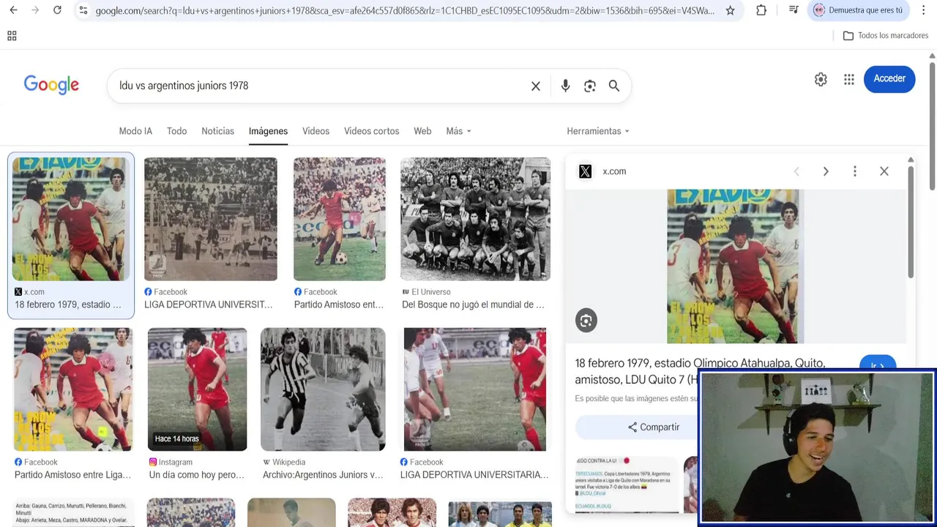Screen dimensions: 937x527
Task: Open the apps grid in bookmarks bar
Action: pos(12,36)
